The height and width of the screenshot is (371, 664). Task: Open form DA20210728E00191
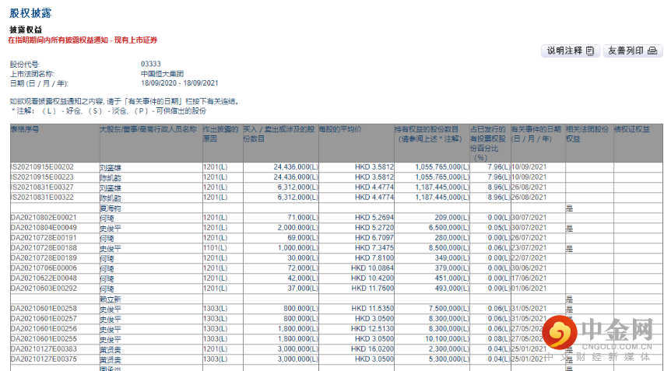44,238
